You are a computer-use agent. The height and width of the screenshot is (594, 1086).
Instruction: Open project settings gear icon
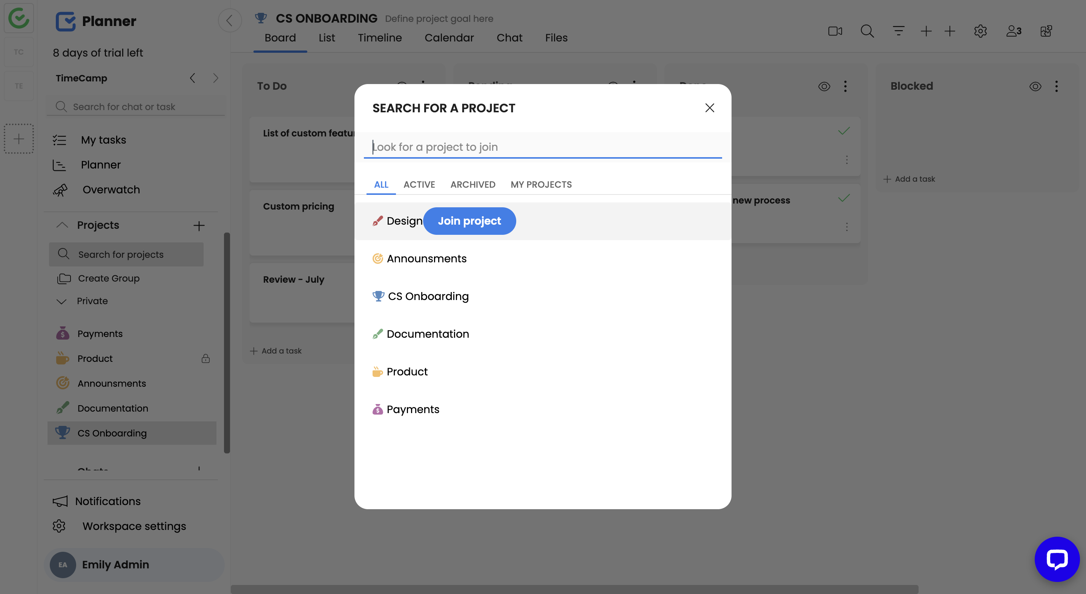980,31
